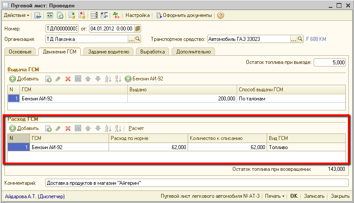Click the Дт/Кт postings icon in toolbar
The image size is (354, 203).
(x=116, y=15)
